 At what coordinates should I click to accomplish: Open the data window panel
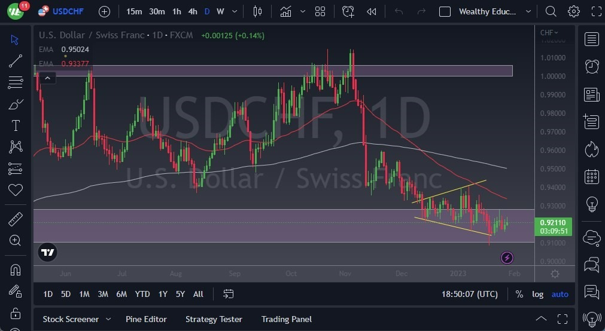[591, 122]
